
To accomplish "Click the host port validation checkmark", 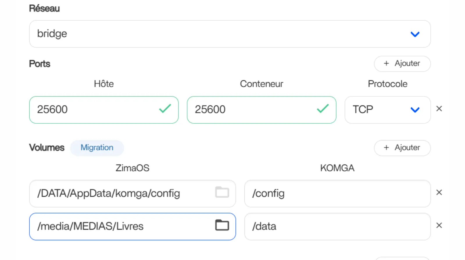I will pos(165,109).
